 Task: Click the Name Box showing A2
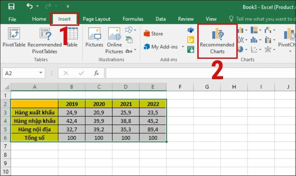point(20,73)
